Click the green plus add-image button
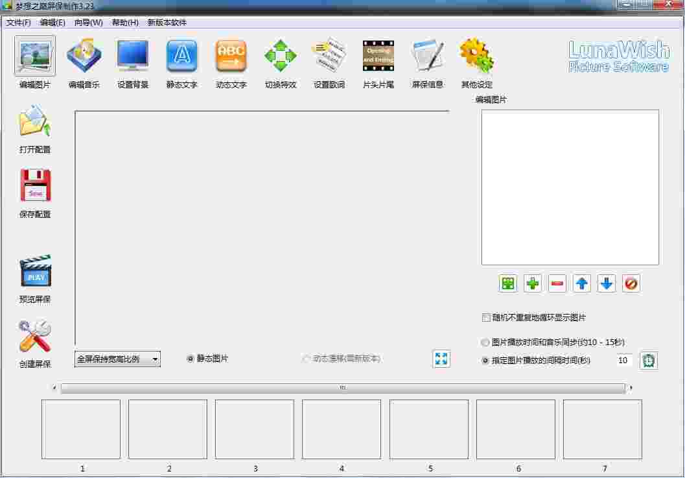This screenshot has height=478, width=685. point(532,283)
